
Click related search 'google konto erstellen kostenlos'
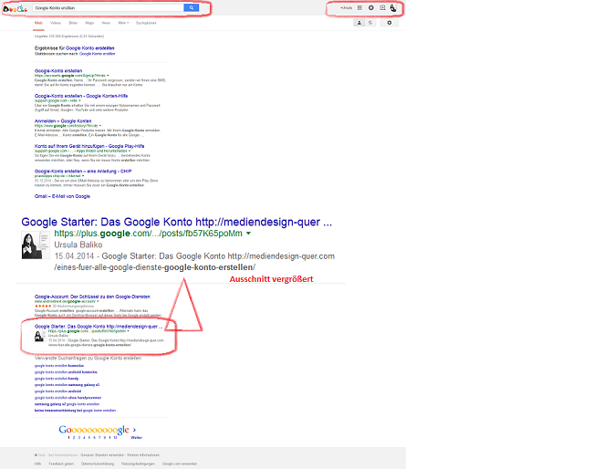pyautogui.click(x=59, y=366)
